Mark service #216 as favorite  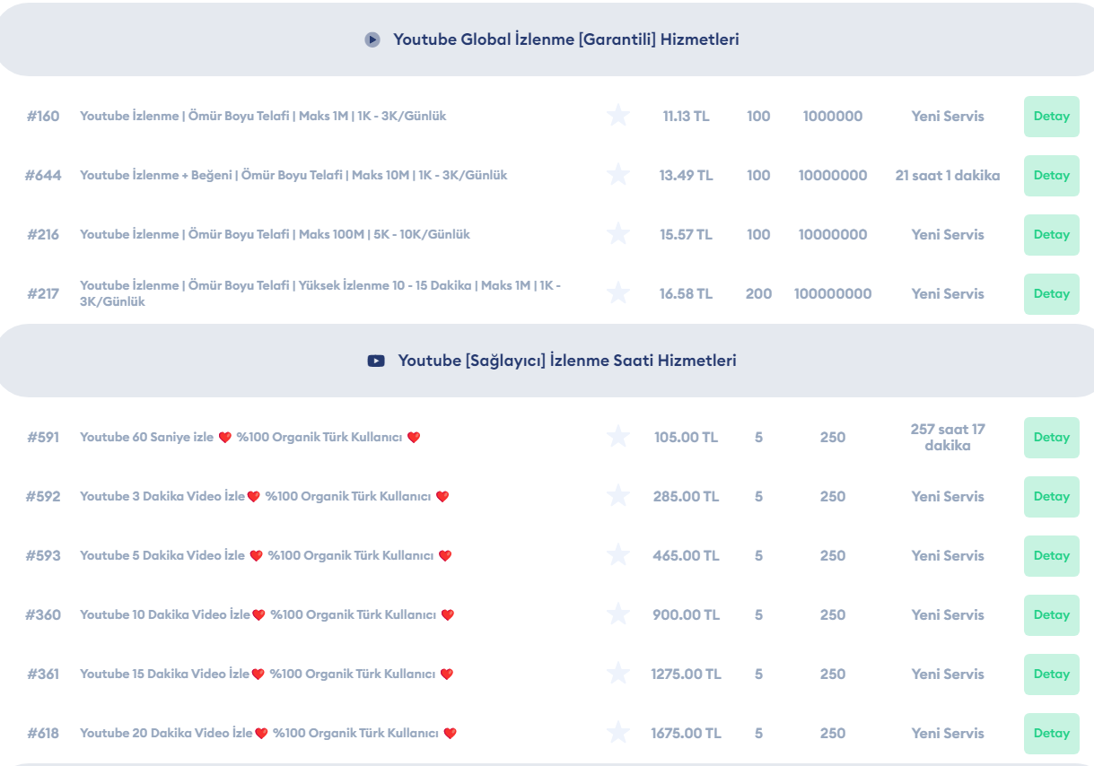(x=617, y=234)
